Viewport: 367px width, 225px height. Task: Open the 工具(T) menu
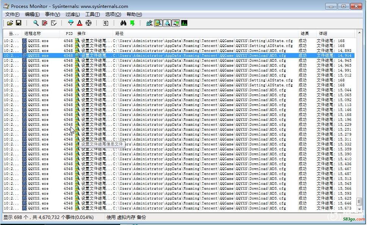(x=93, y=14)
